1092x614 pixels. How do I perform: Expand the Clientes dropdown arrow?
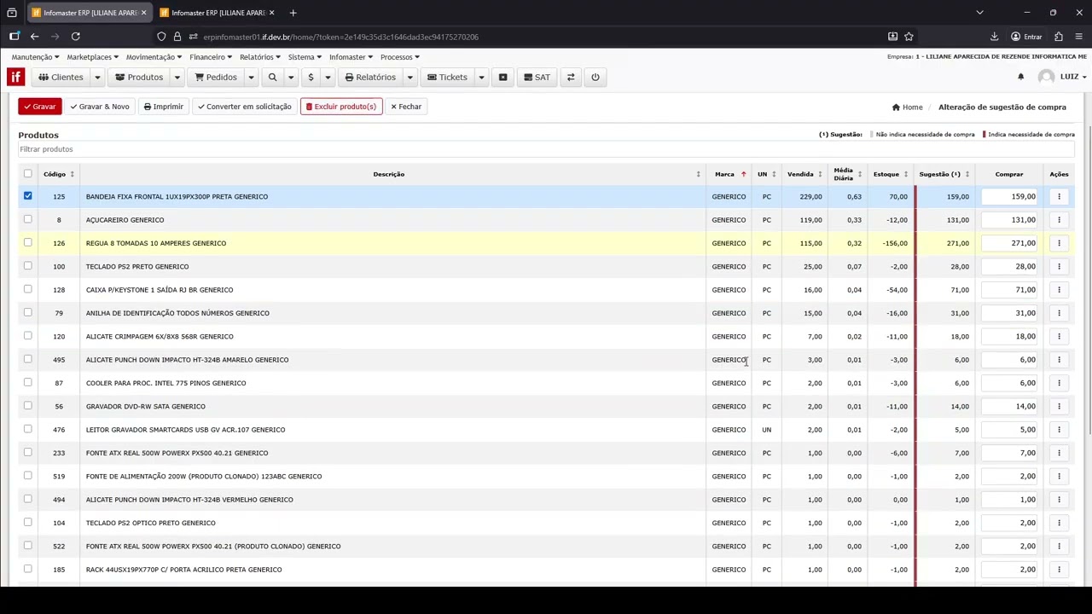pyautogui.click(x=97, y=78)
